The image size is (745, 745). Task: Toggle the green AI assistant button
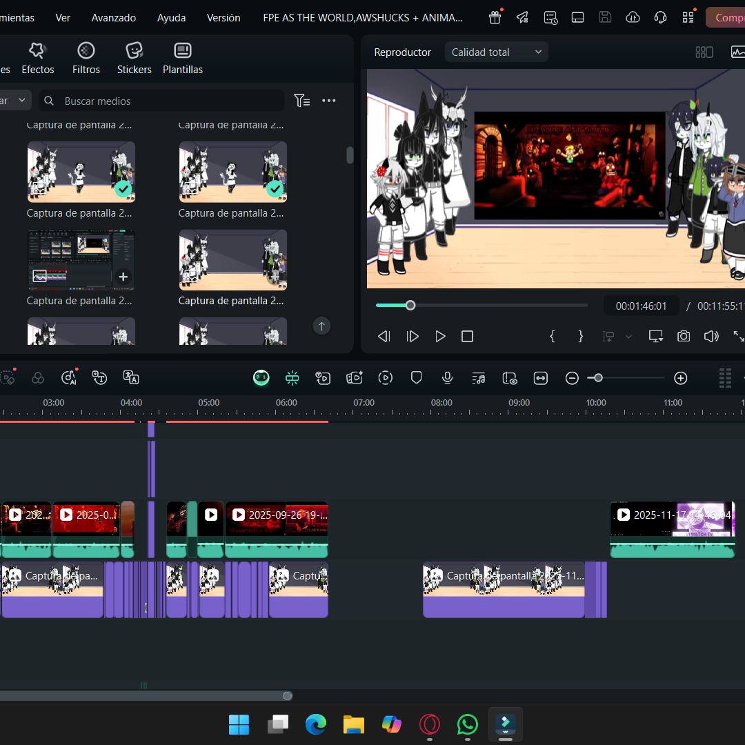(261, 378)
